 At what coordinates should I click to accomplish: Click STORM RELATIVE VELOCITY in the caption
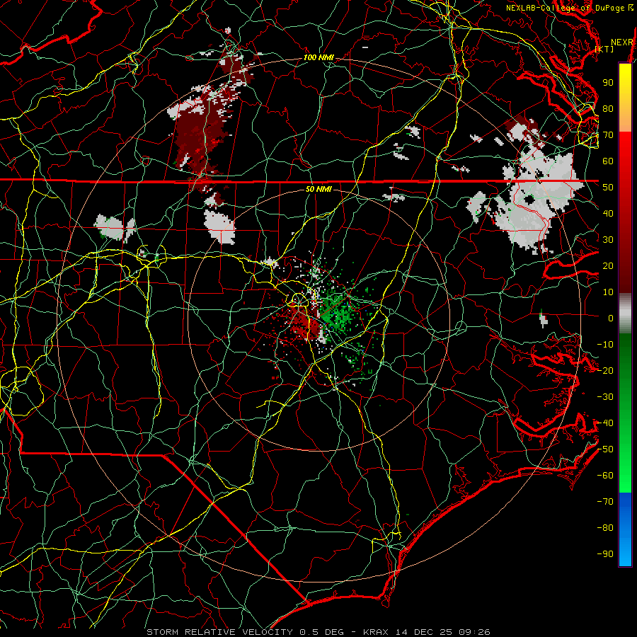point(219,632)
